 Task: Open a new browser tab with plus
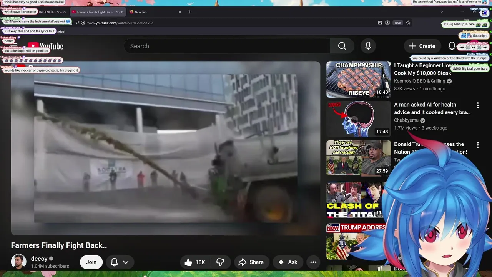pyautogui.click(x=189, y=12)
